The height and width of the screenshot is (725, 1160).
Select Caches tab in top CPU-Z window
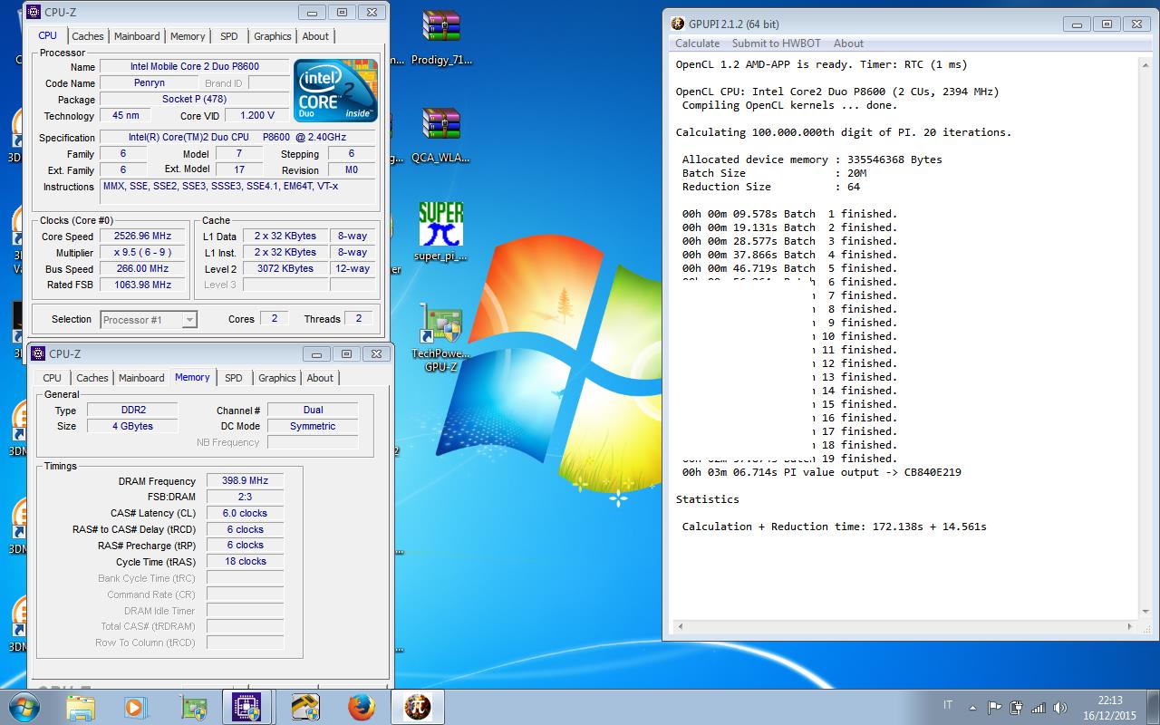pyautogui.click(x=88, y=36)
